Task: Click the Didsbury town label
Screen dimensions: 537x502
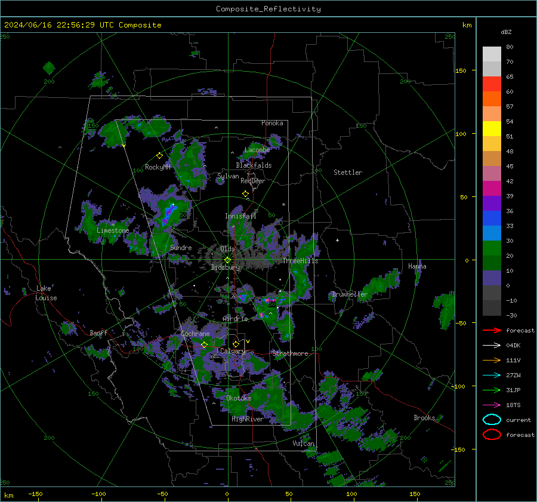Action: 225,267
